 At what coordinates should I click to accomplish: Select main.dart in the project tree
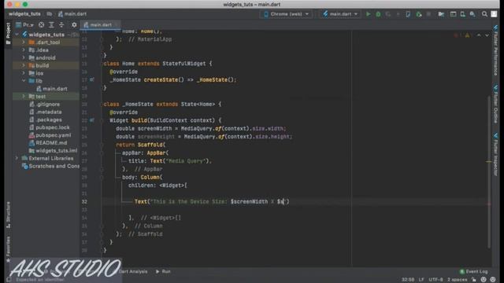[51, 89]
